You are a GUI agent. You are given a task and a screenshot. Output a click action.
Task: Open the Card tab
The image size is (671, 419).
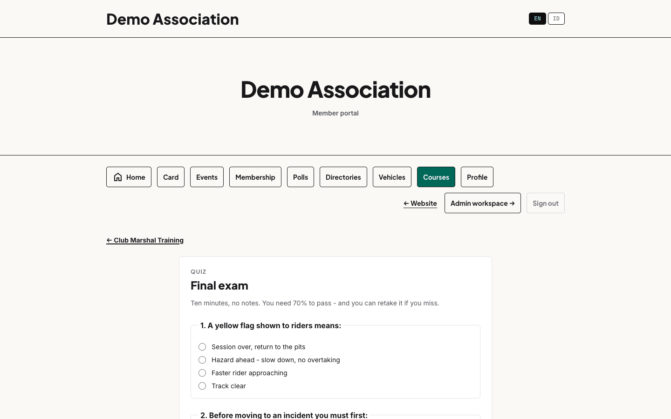tap(171, 177)
